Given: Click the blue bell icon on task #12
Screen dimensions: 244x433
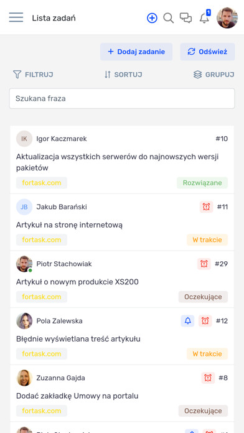Looking at the screenshot, I should [187, 321].
